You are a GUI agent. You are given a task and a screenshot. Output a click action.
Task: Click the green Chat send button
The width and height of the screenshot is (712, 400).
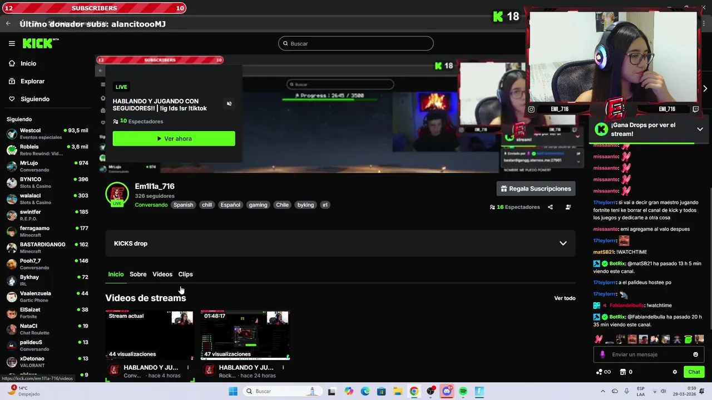694,372
